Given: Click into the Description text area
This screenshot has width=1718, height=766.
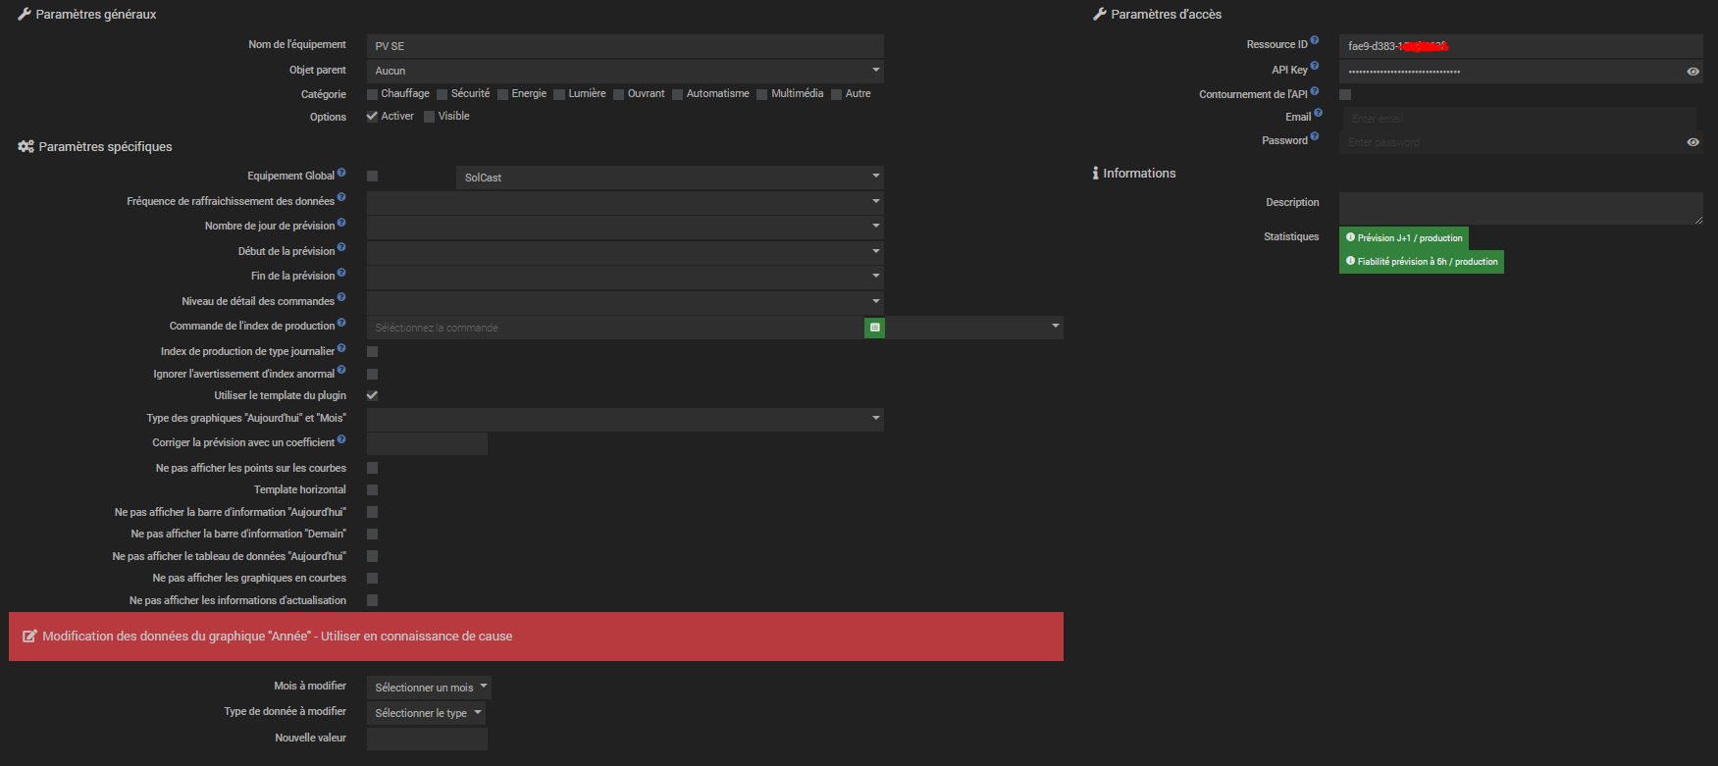Looking at the screenshot, I should [x=1521, y=209].
